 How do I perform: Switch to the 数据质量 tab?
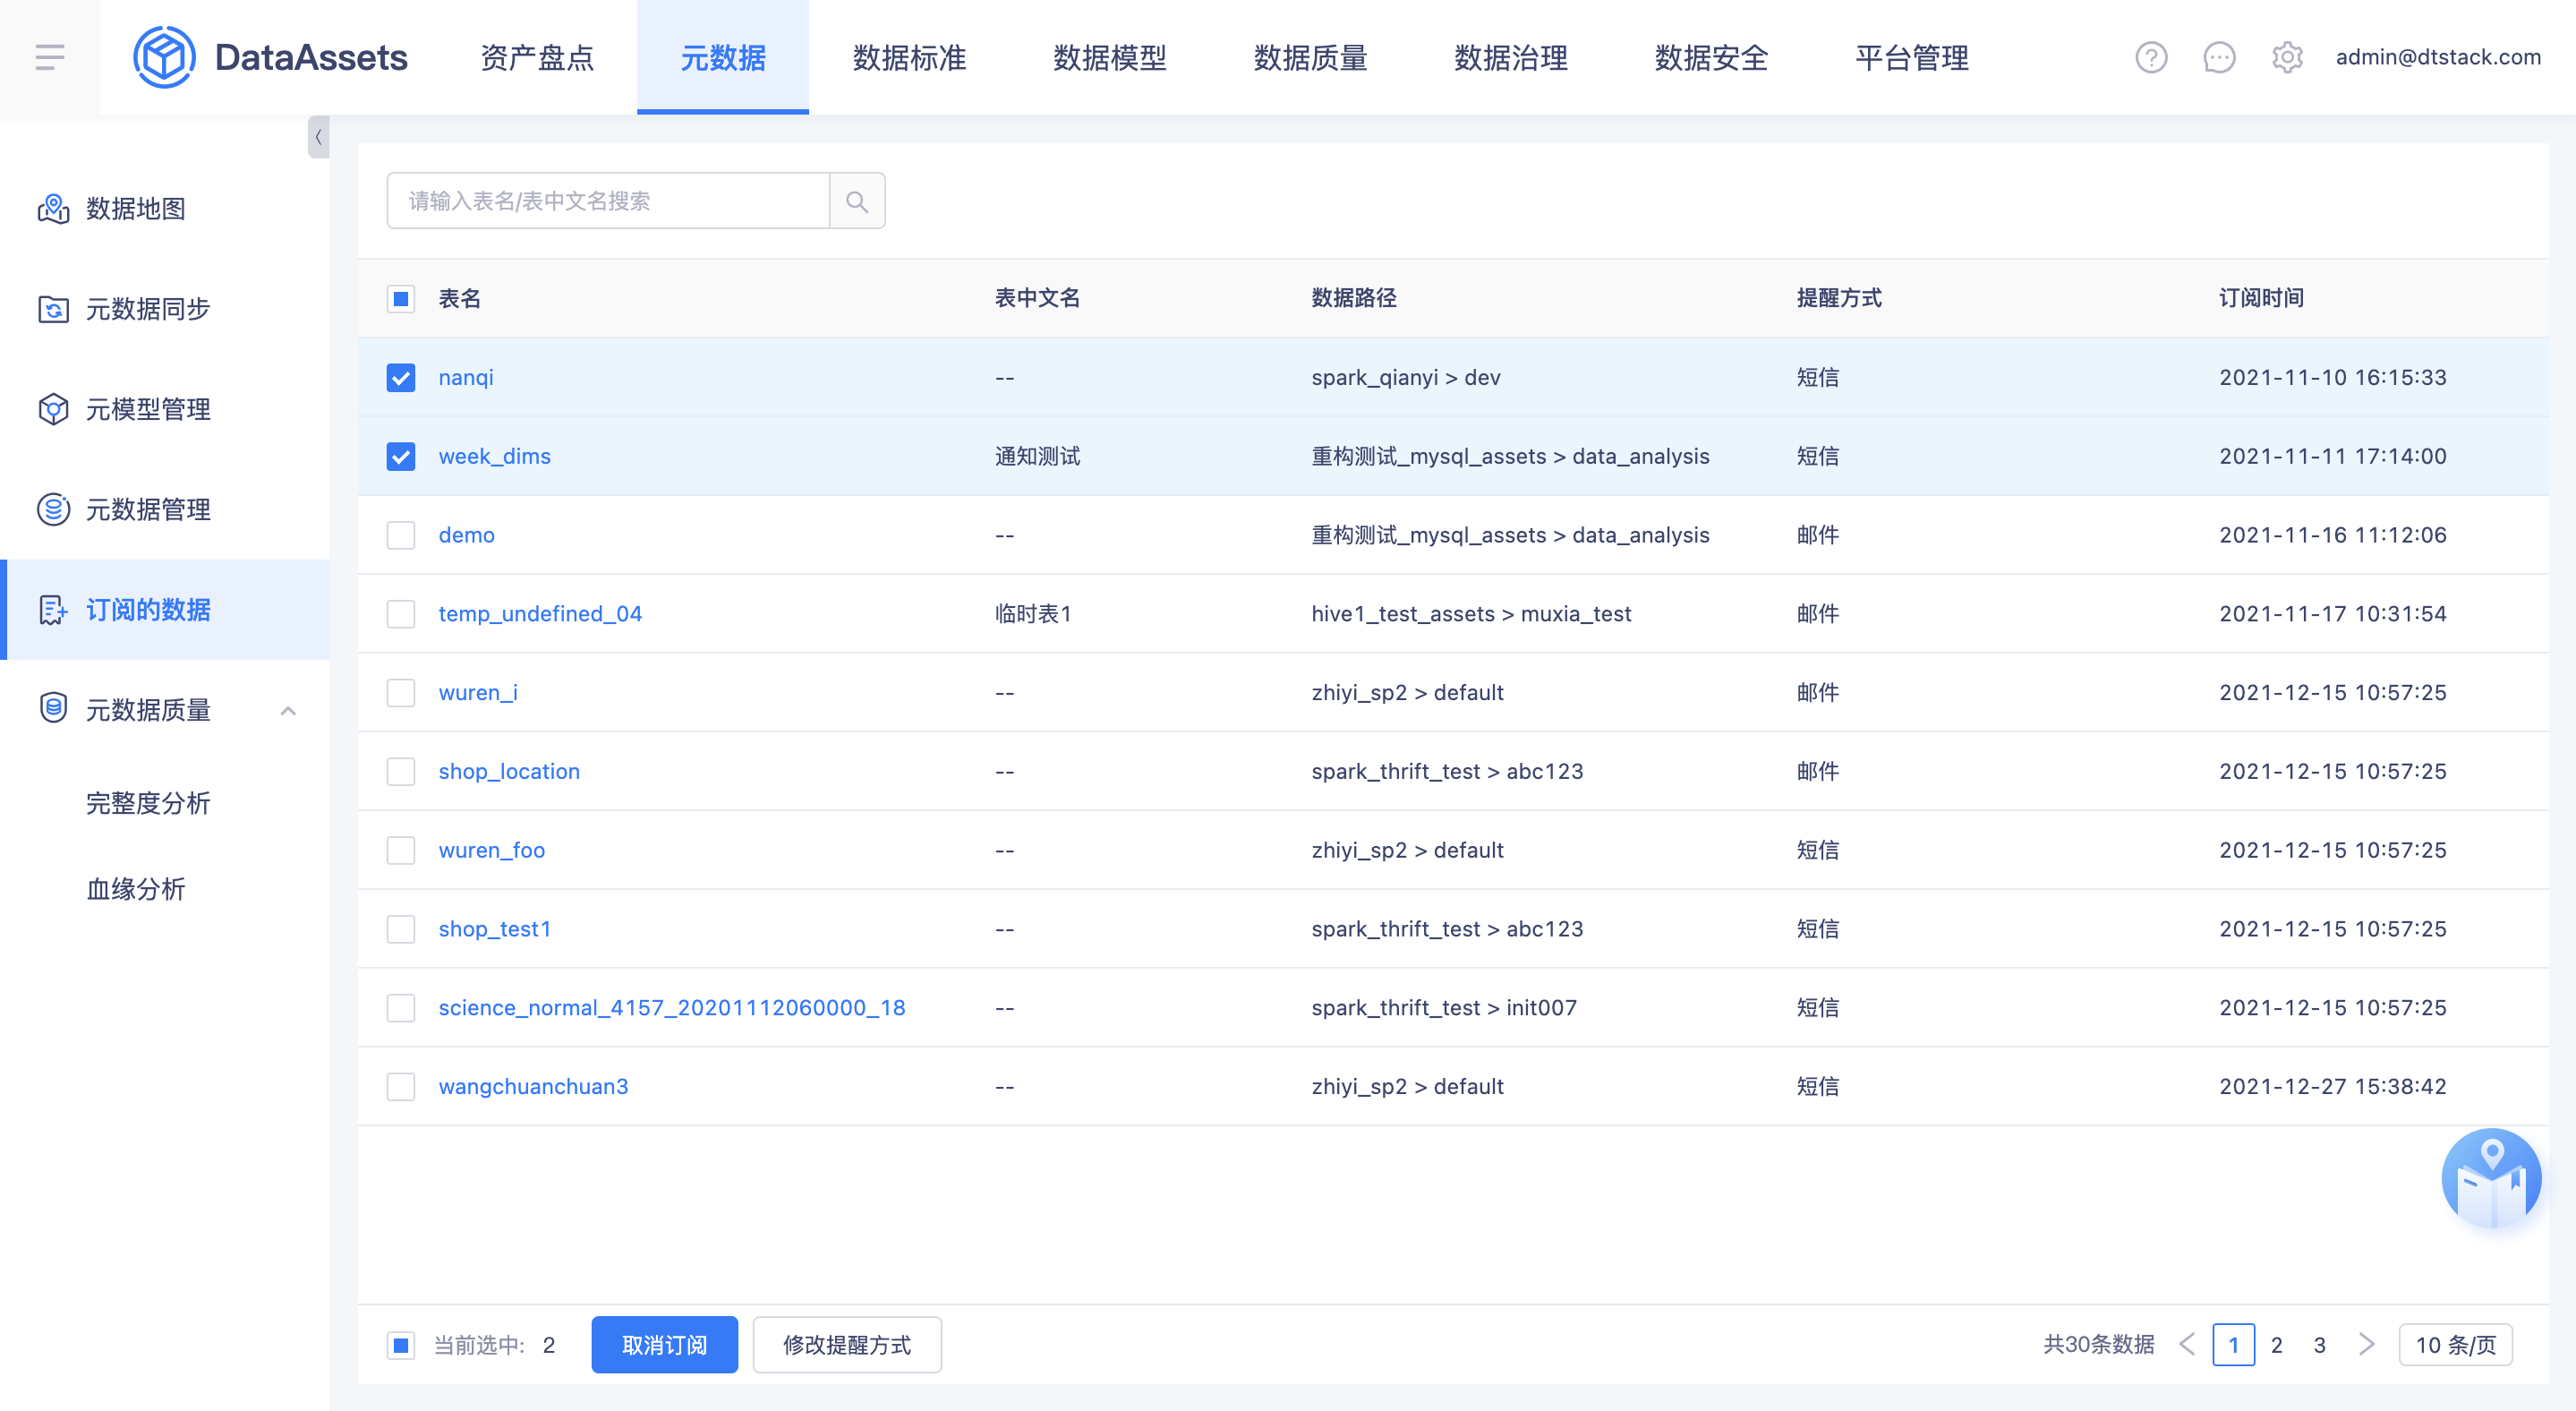pos(1310,57)
